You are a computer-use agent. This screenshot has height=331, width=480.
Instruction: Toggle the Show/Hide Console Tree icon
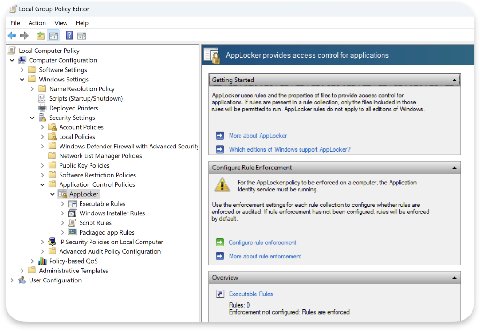[x=53, y=36]
